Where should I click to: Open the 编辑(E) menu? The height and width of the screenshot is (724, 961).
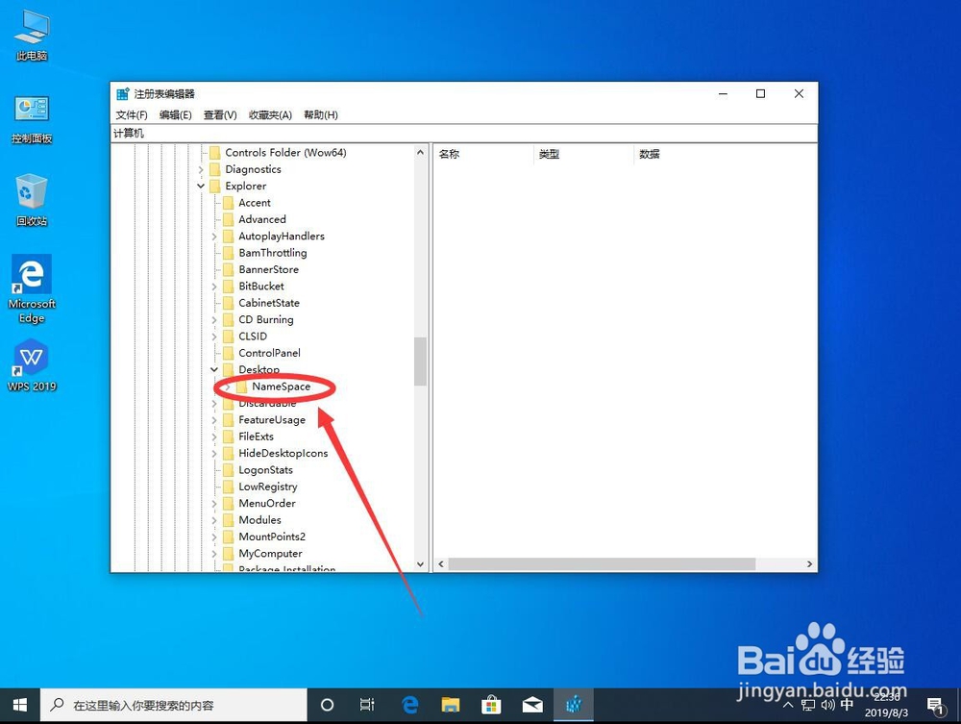pos(175,114)
